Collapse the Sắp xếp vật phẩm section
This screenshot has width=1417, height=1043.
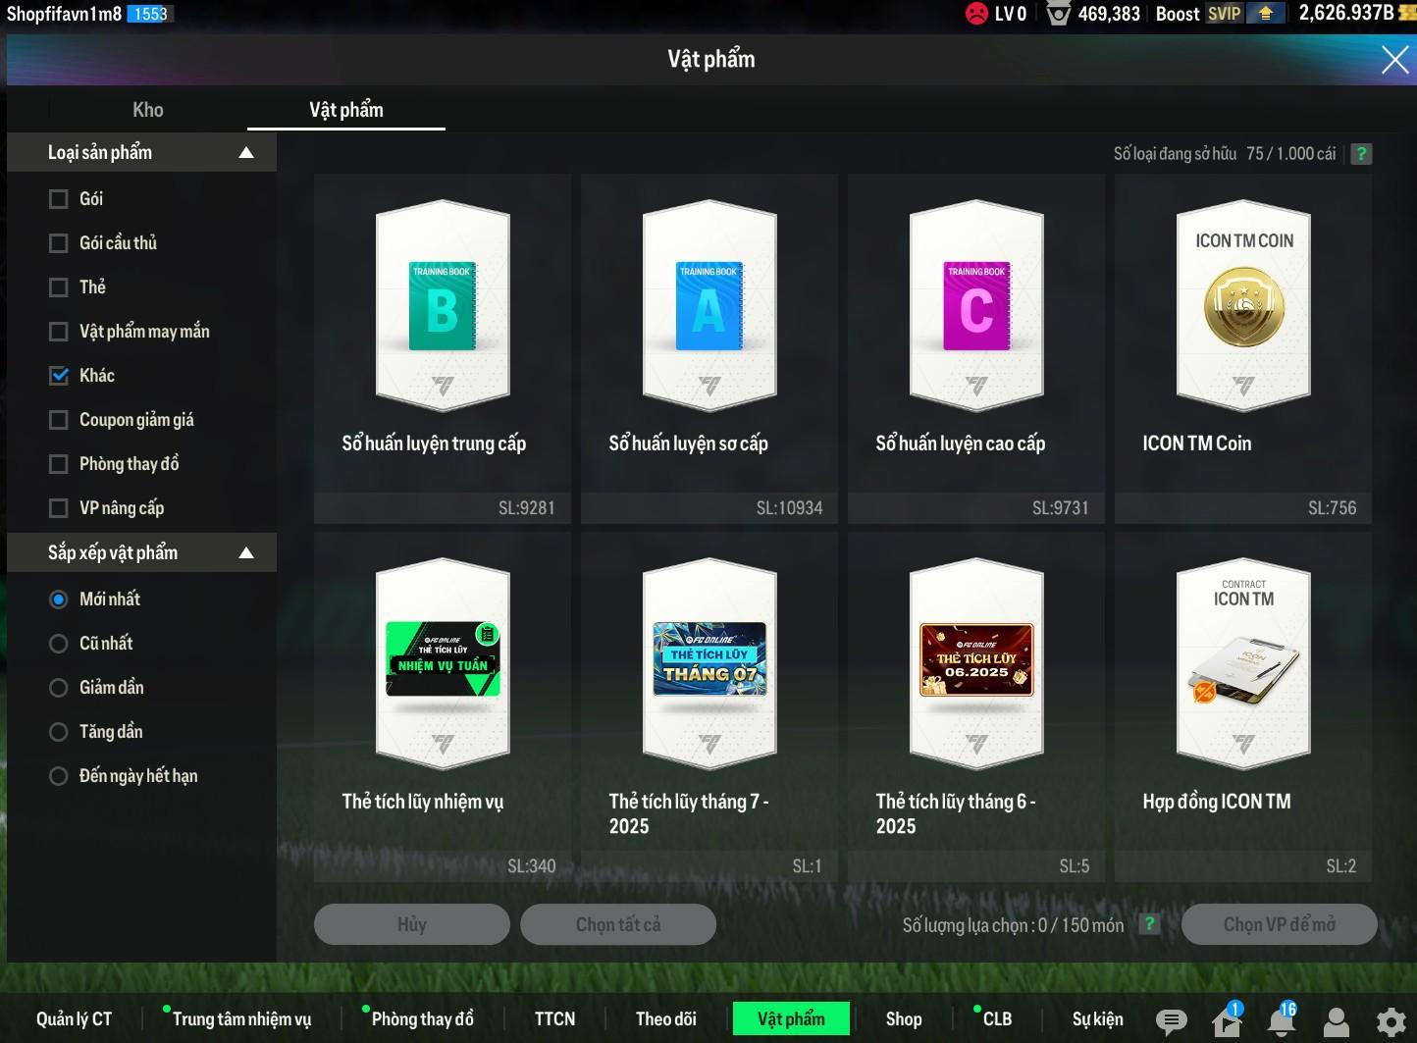click(x=246, y=553)
